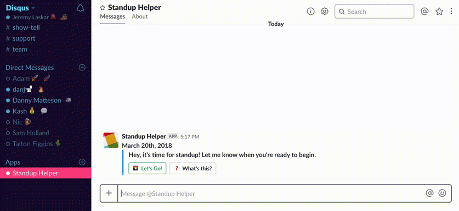Viewport: 459px width, 211px height.
Task: Open more options menu in top bar
Action: pyautogui.click(x=451, y=12)
